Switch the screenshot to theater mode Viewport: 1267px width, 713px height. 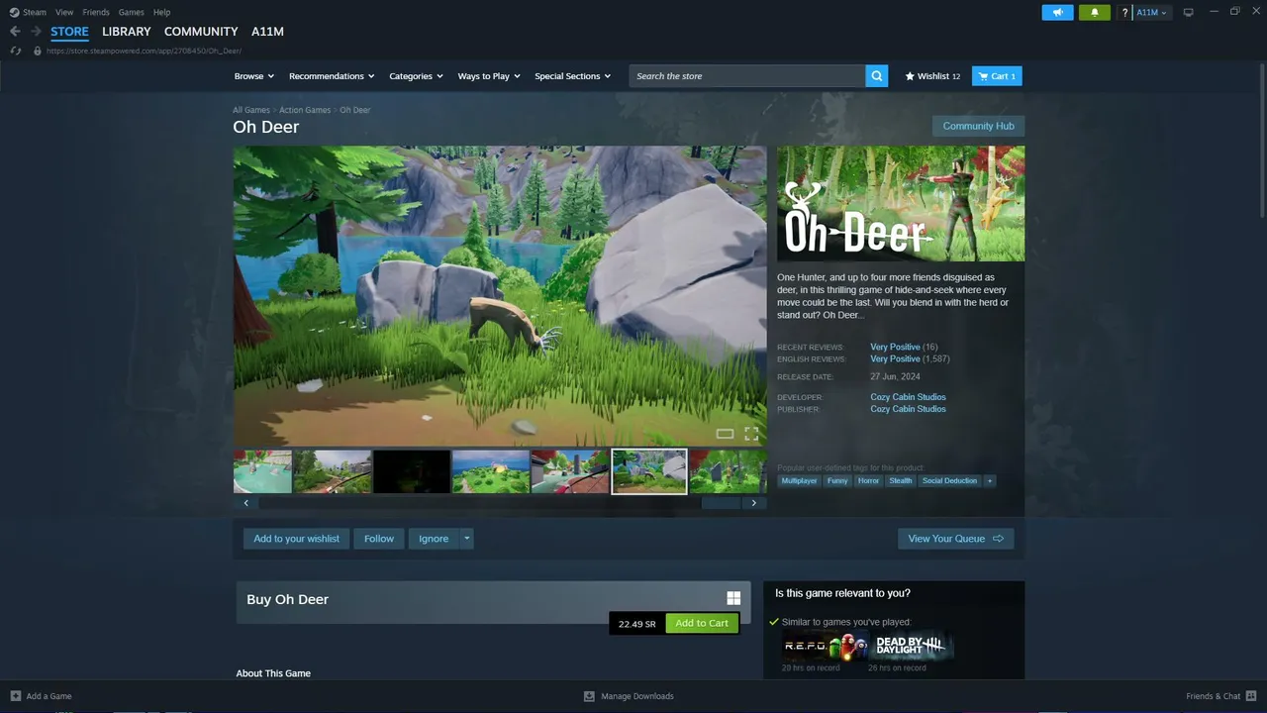point(725,434)
